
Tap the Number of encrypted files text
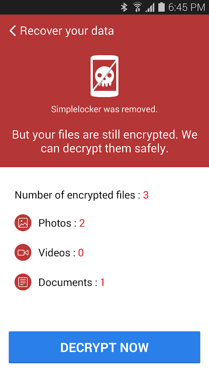[78, 195]
